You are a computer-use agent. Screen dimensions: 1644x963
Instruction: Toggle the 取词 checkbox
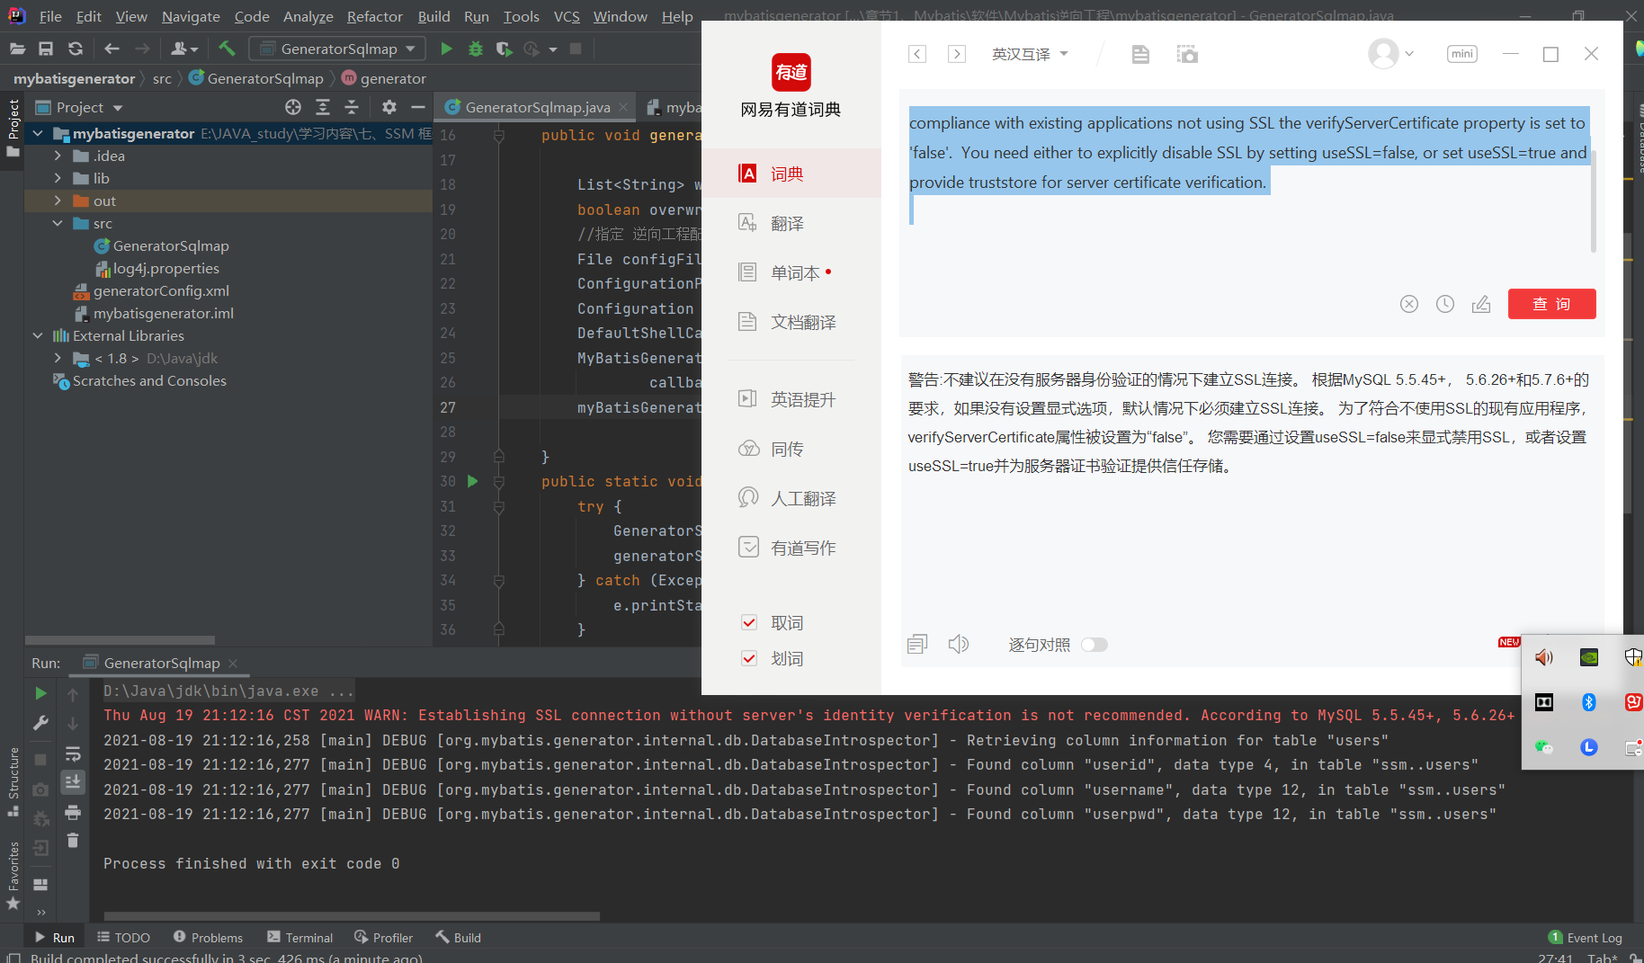749,622
